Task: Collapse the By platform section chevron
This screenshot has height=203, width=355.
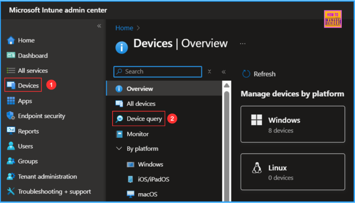Action: click(119, 149)
